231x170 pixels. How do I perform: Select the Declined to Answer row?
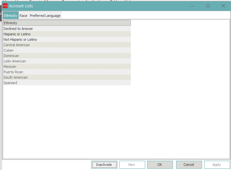click(x=18, y=29)
